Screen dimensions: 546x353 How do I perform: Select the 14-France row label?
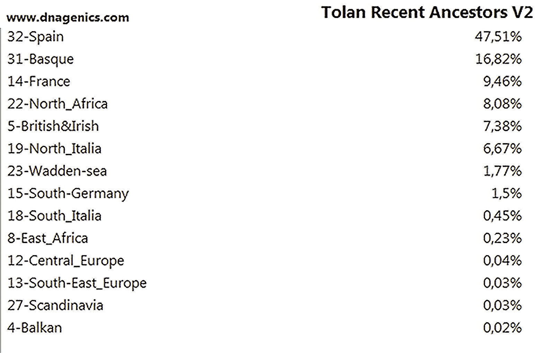(x=39, y=82)
